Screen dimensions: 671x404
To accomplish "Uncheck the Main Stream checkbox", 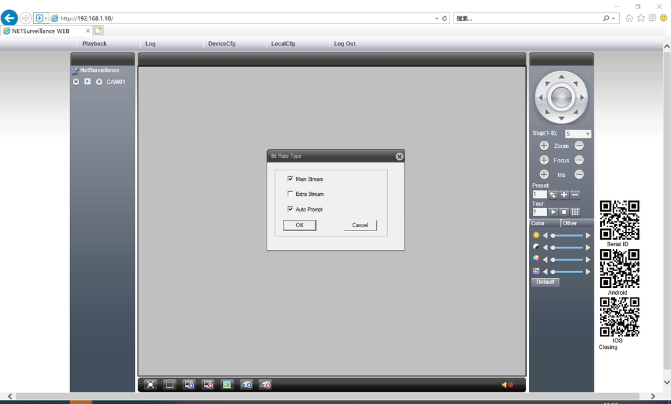I will point(290,179).
